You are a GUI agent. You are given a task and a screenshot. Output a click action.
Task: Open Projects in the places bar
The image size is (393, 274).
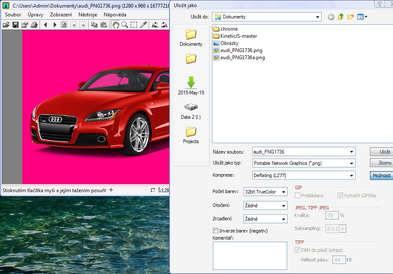coord(191,135)
